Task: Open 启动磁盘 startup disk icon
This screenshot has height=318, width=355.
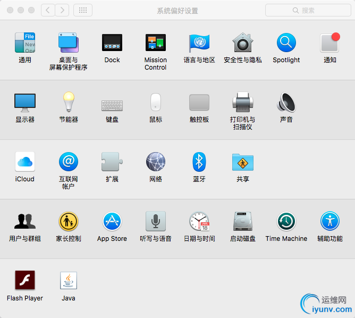Action: (243, 221)
